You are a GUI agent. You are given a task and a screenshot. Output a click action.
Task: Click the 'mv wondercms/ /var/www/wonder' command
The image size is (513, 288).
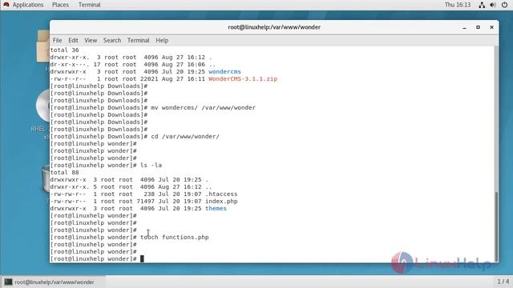click(x=203, y=107)
